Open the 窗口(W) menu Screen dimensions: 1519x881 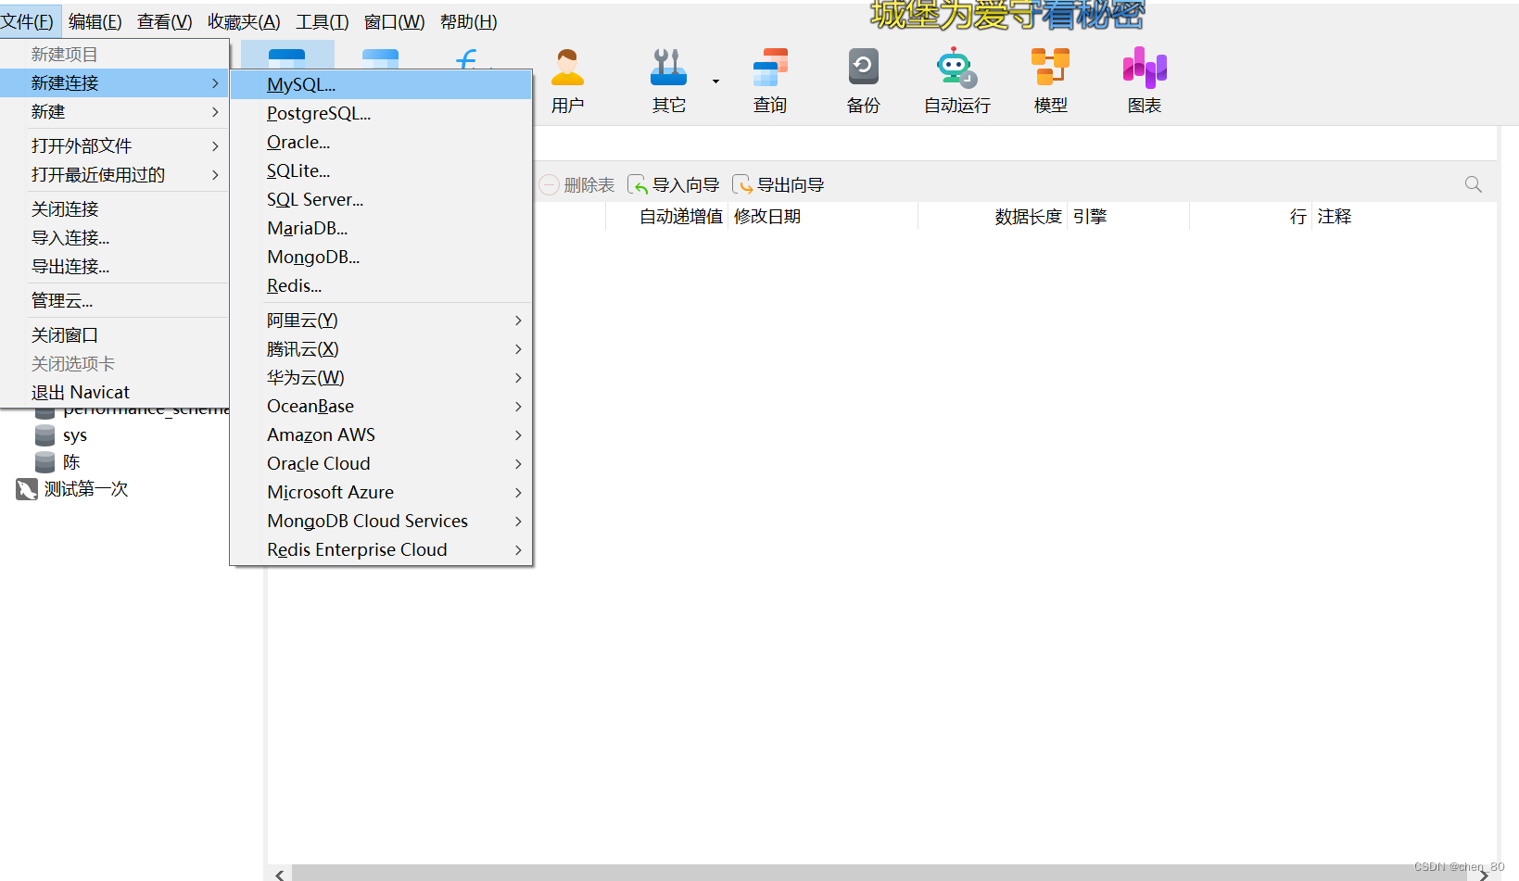click(x=394, y=21)
